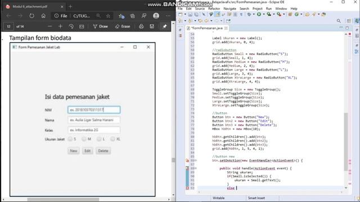Select the Modul 6_attachment.pdf browser tab
Viewport: 360px width, 202px height.
click(34, 6)
